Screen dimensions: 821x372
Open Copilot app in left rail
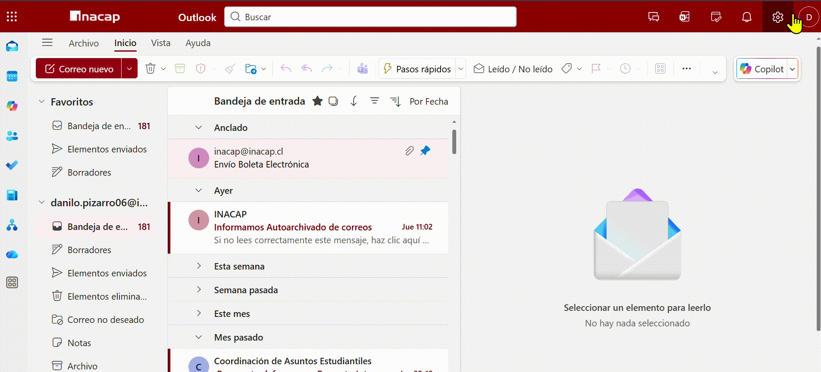click(12, 105)
